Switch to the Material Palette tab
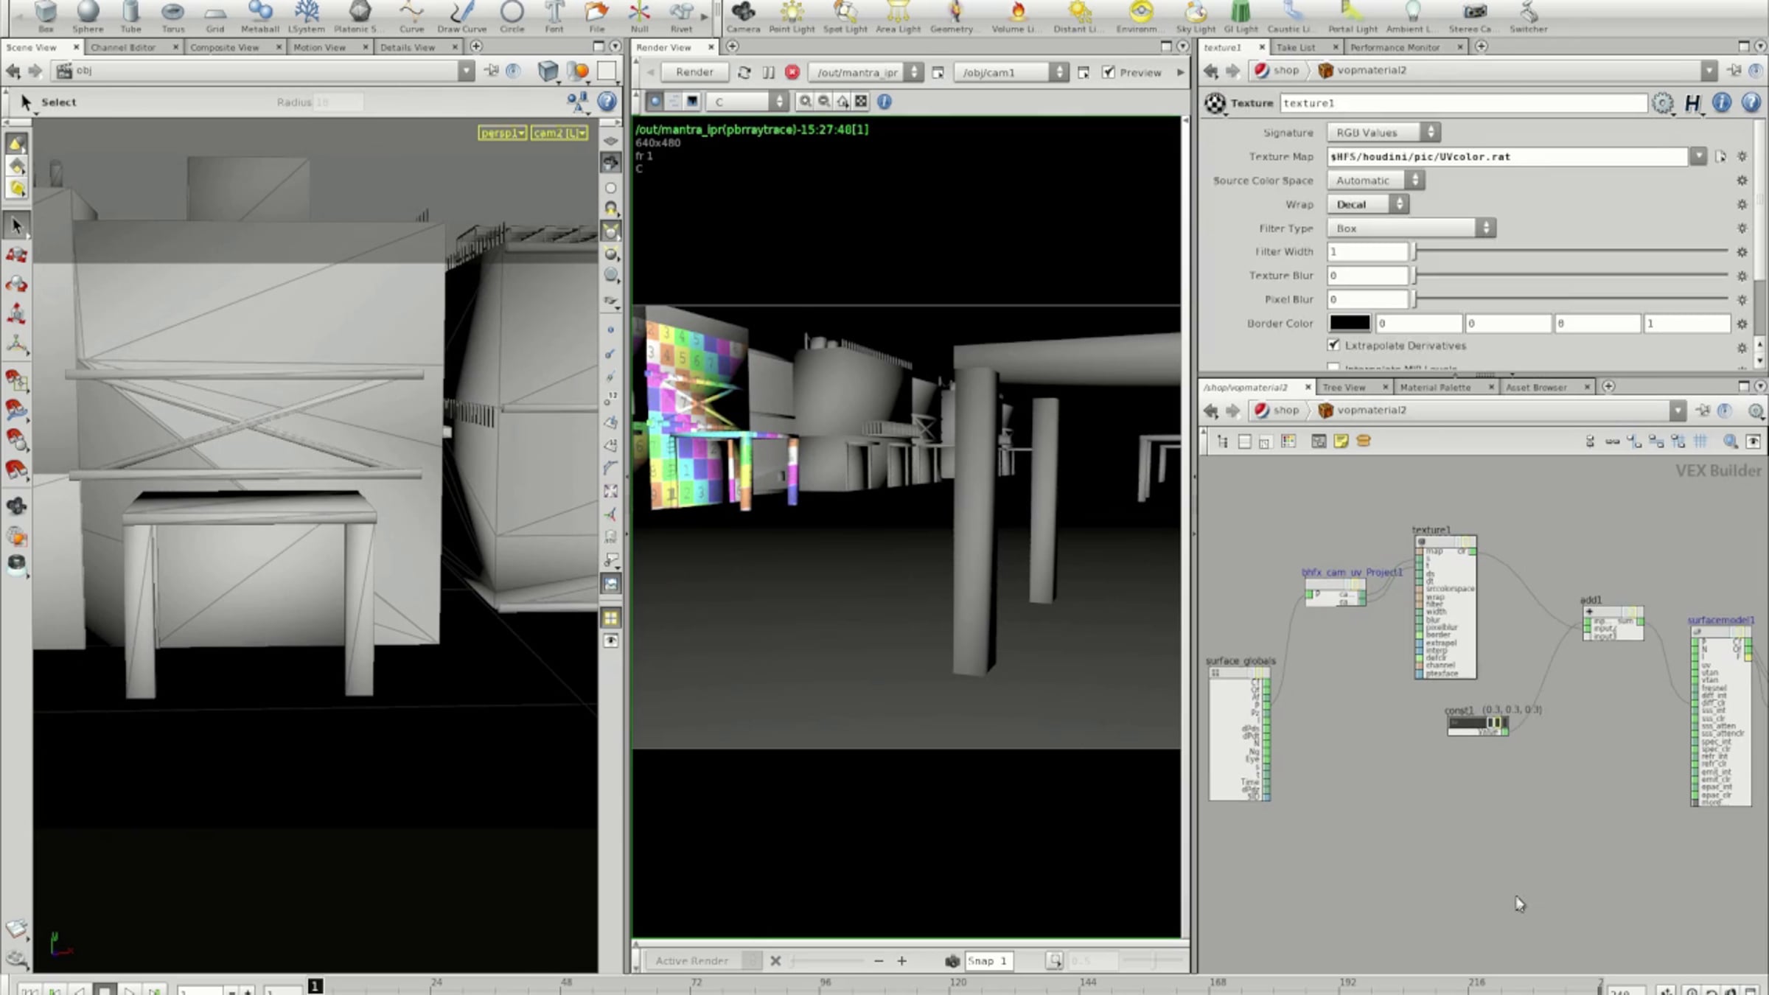Viewport: 1769px width, 995px height. 1435,387
